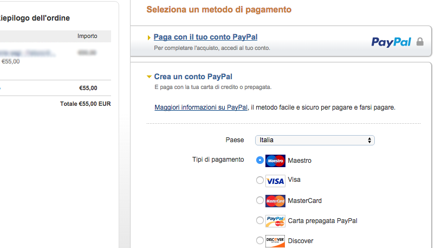Click the Visa card logo

[275, 181]
